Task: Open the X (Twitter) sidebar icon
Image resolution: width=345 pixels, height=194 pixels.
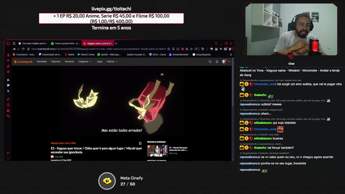Action: 8,91
